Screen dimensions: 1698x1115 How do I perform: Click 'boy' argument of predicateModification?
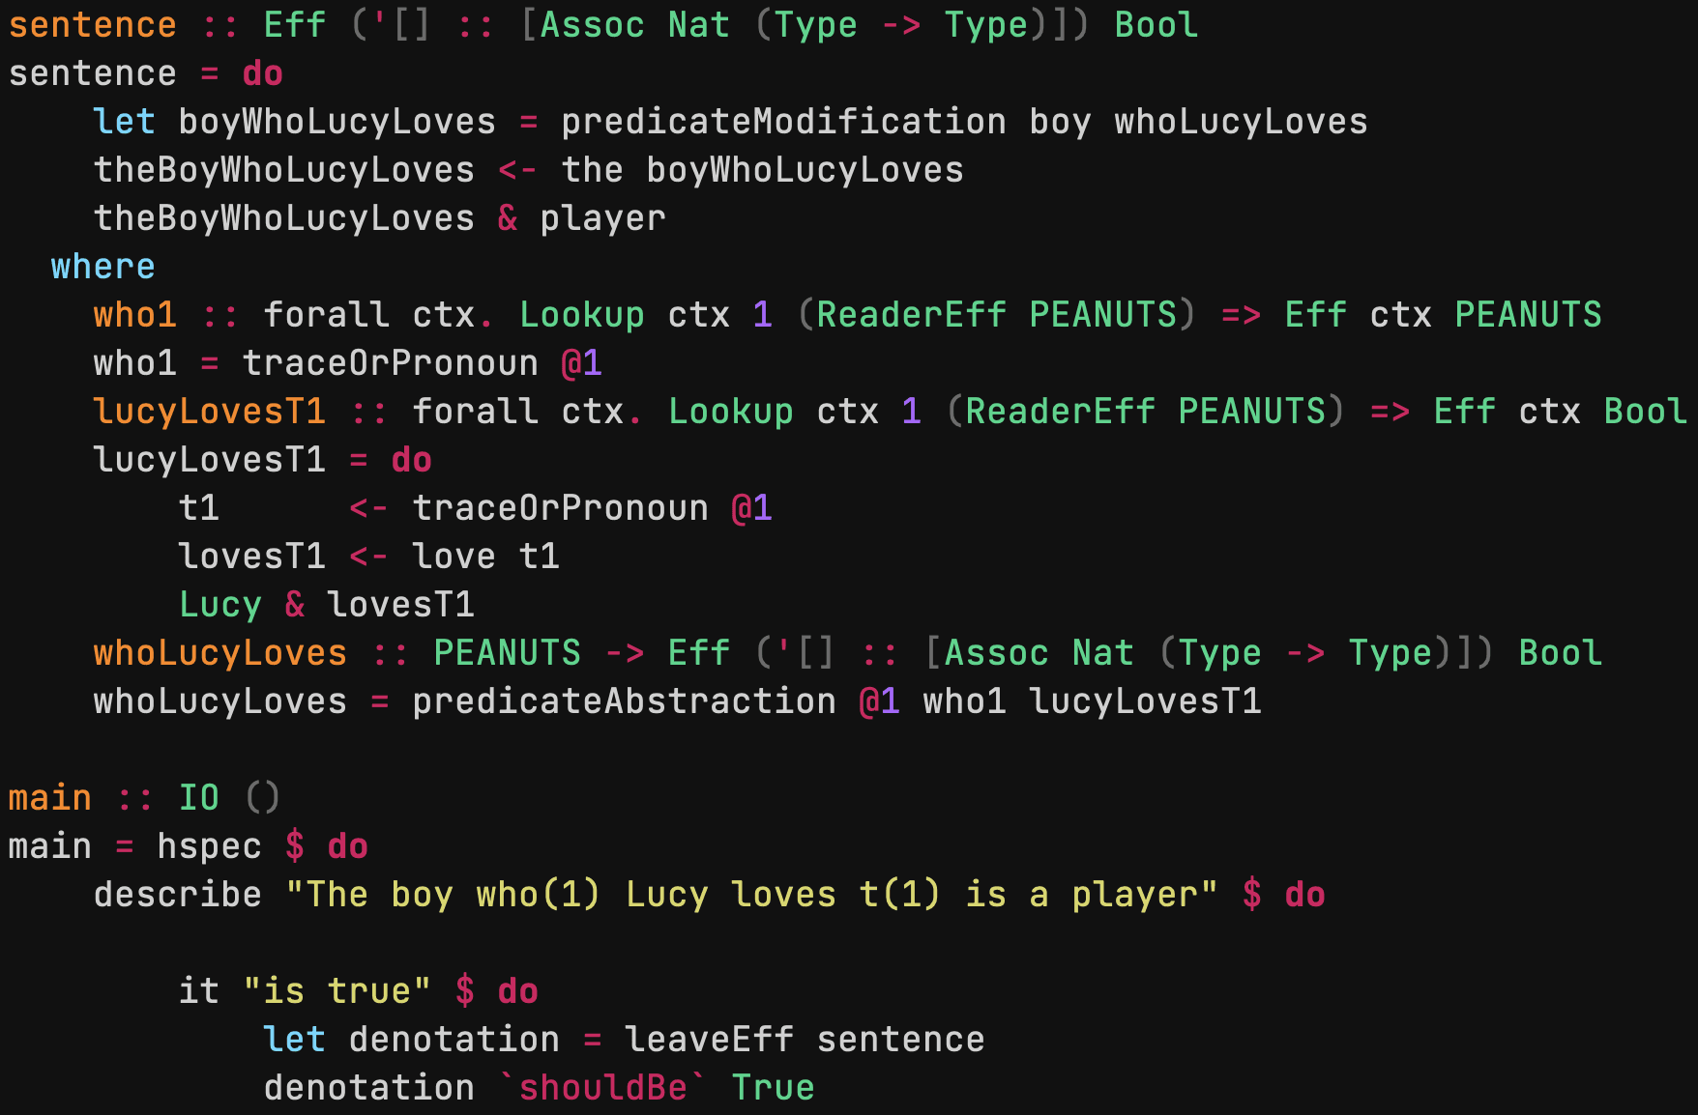tap(1060, 121)
